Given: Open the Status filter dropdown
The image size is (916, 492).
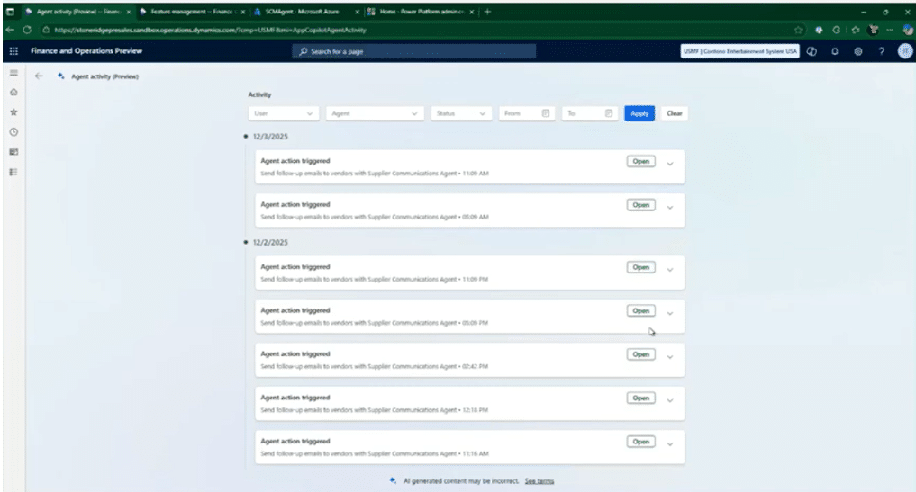Looking at the screenshot, I should click(x=461, y=113).
